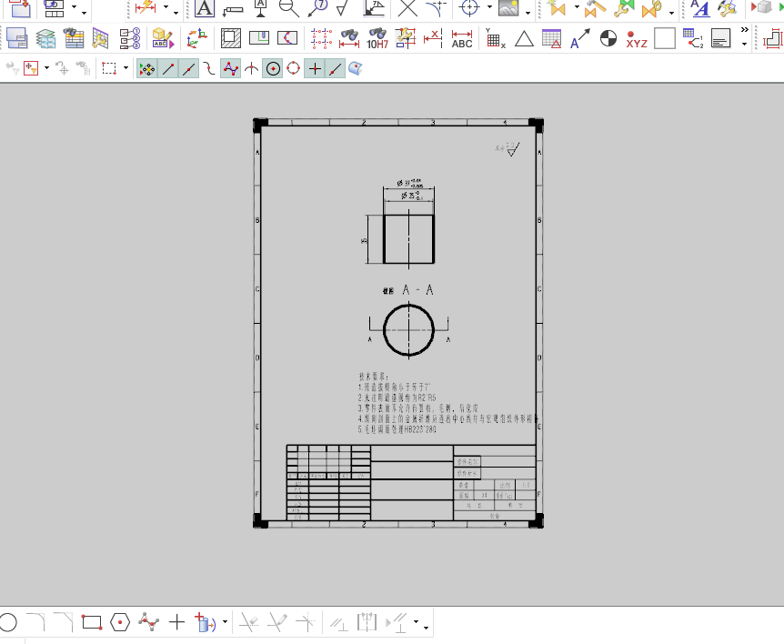
Task: Select the sketch Rectangle tool
Action: pos(92,622)
